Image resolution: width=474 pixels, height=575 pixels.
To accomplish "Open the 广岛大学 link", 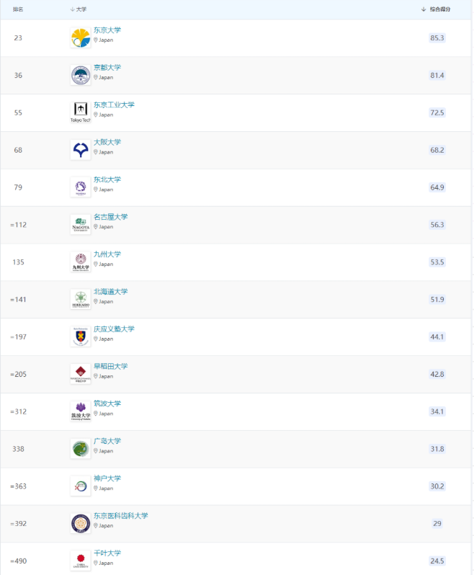I will [x=107, y=441].
